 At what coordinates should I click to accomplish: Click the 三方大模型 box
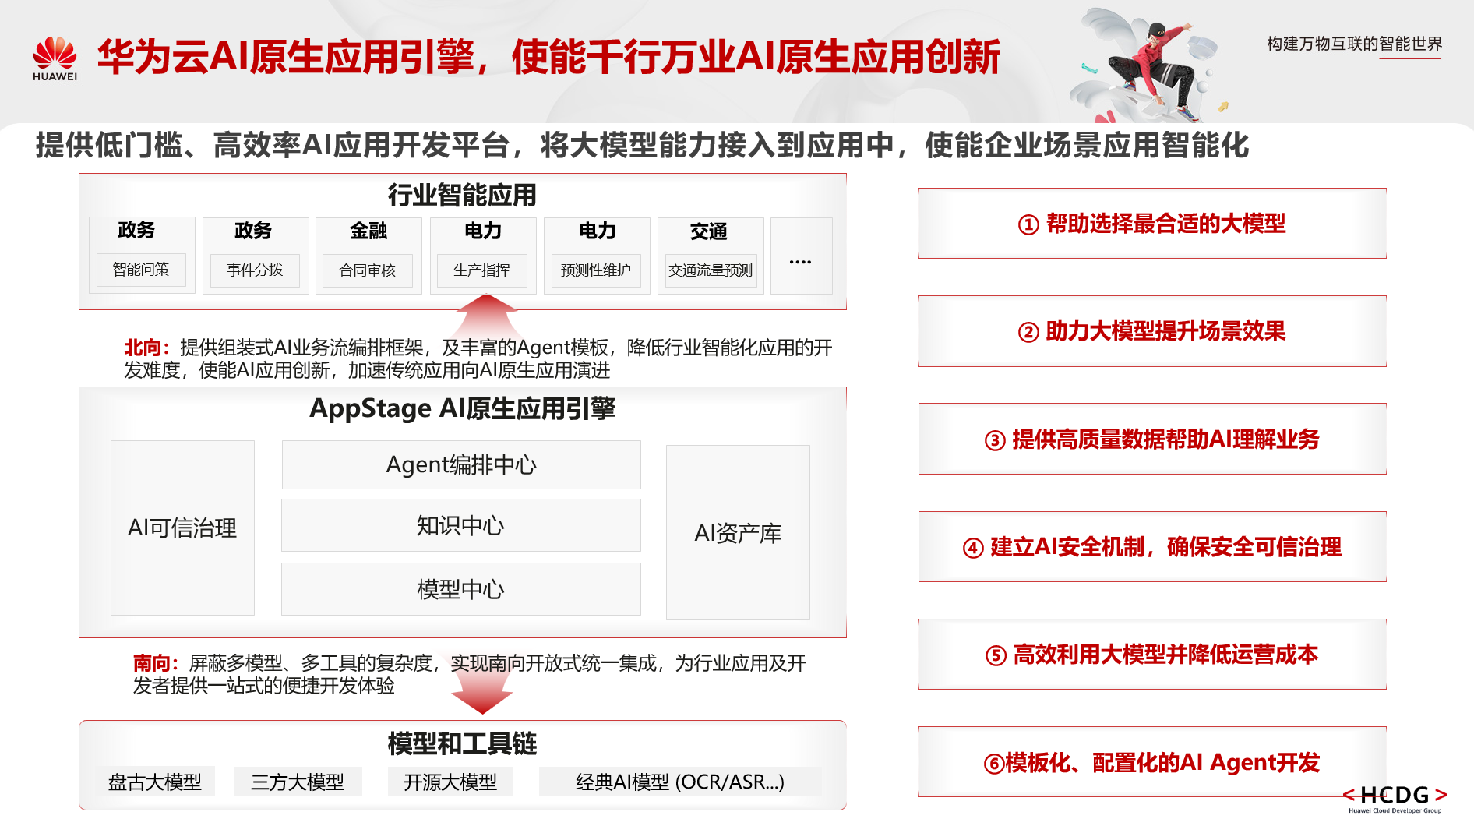click(298, 782)
